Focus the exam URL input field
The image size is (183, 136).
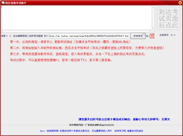(89, 36)
